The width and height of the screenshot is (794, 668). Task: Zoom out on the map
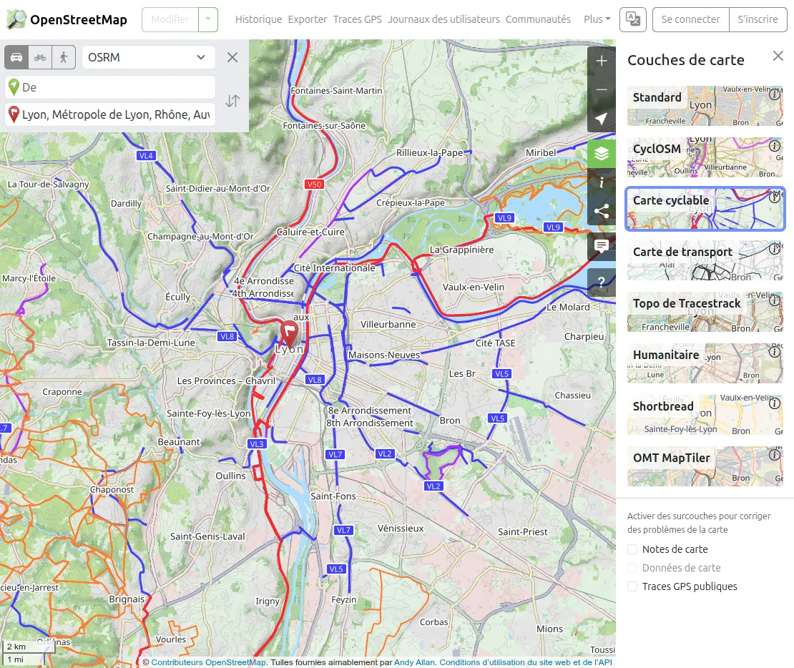[601, 89]
